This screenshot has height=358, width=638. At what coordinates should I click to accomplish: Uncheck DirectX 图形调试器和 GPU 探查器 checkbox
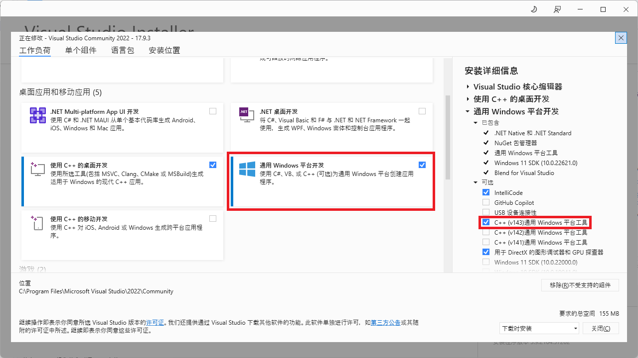pyautogui.click(x=486, y=252)
